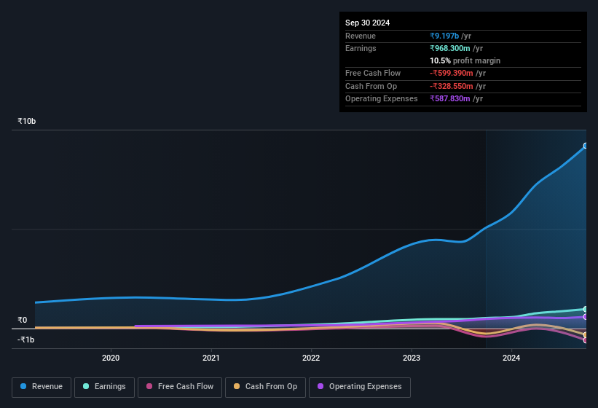This screenshot has height=408, width=598.
Task: Click the 2023 axis label
Action: 412,358
